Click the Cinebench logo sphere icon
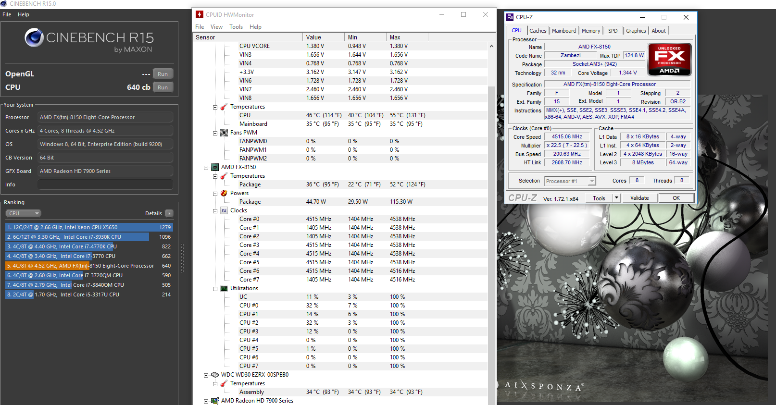 [34, 37]
